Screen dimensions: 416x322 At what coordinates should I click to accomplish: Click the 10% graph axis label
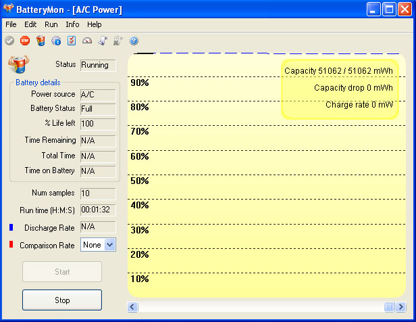point(140,279)
